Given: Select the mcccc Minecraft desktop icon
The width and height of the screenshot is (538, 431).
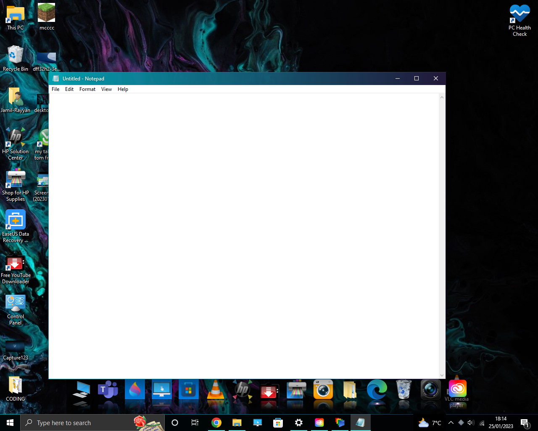Looking at the screenshot, I should pyautogui.click(x=47, y=18).
